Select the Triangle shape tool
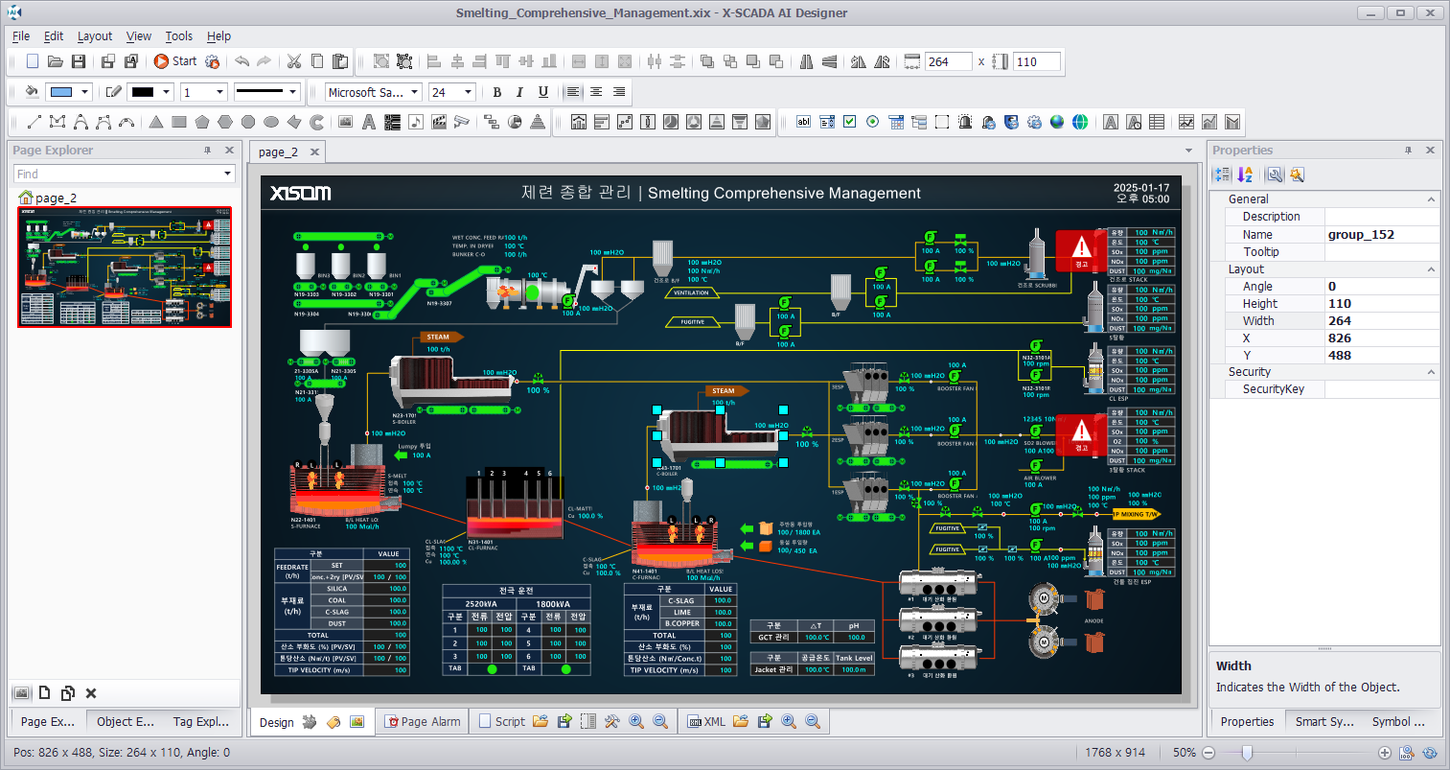This screenshot has height=770, width=1450. coord(156,122)
